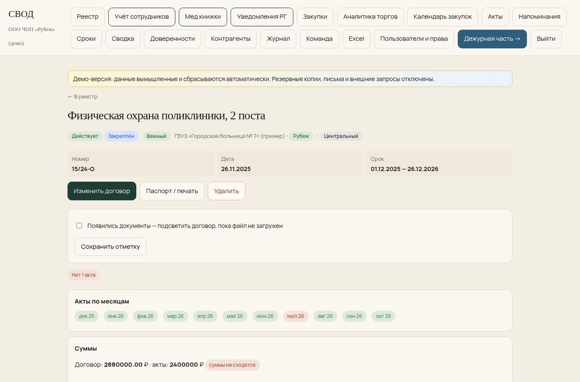Viewport: 580px width, 382px height.
Task: Click contract number 15/24-О
Action: [x=84, y=169]
